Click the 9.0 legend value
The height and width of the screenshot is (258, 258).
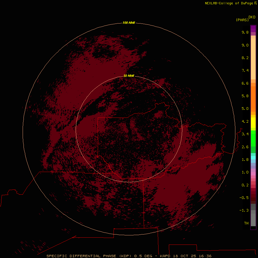click(x=245, y=45)
